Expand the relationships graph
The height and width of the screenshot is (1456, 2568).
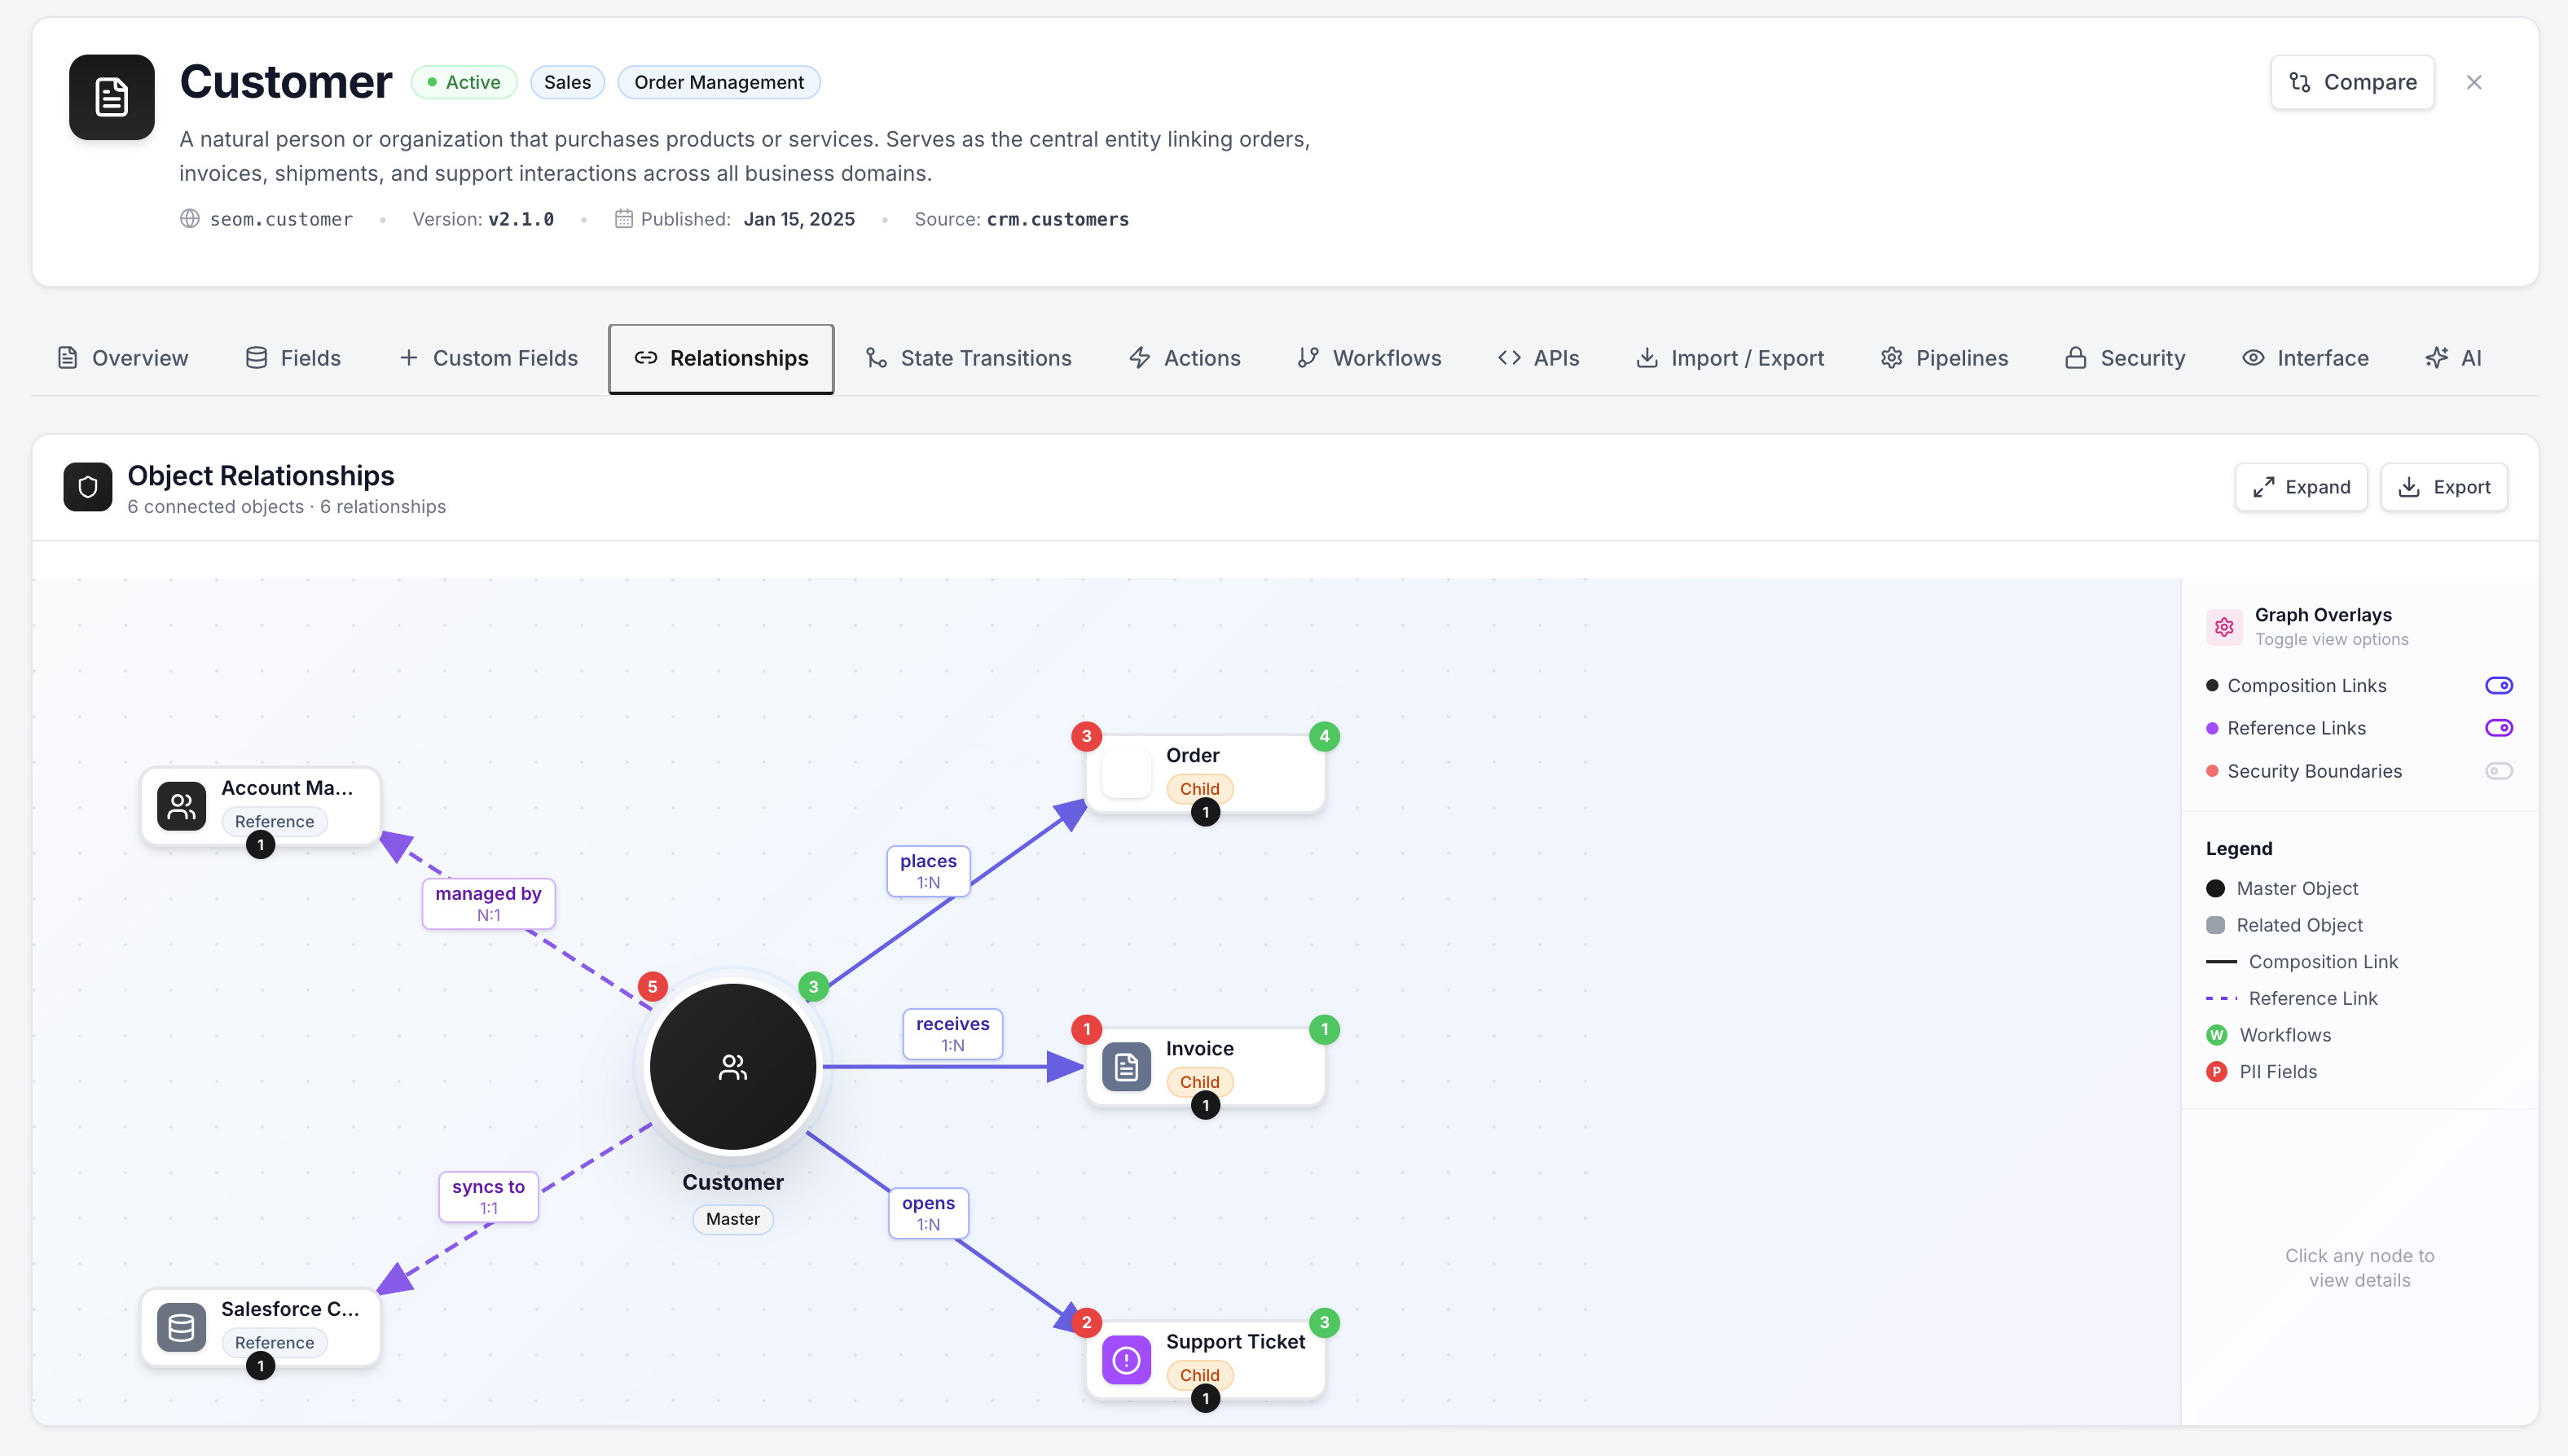coord(2301,487)
